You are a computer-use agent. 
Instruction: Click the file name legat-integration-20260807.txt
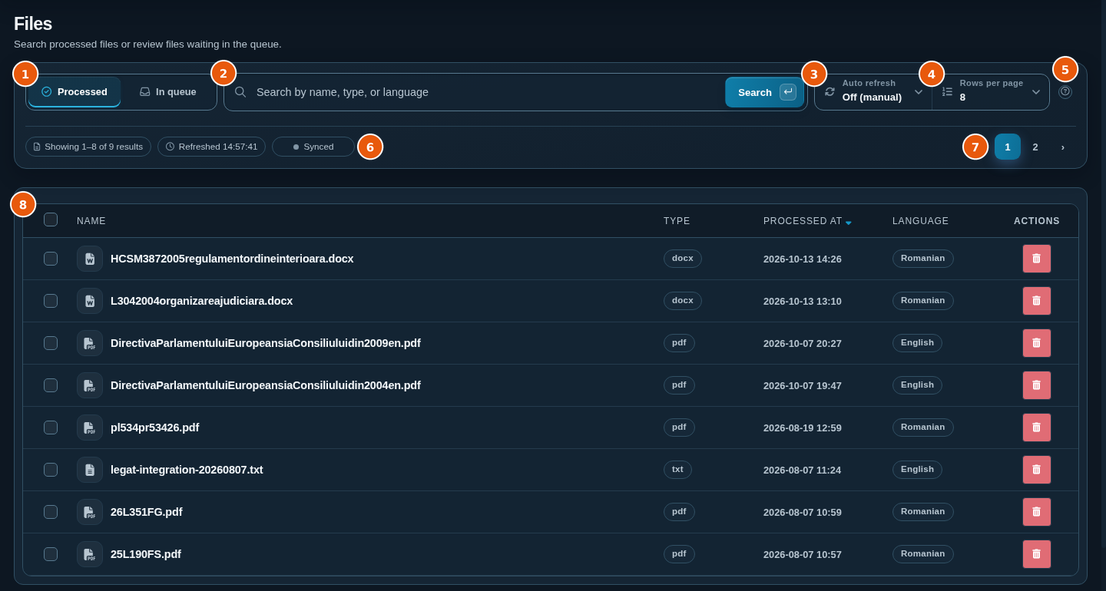tap(187, 470)
